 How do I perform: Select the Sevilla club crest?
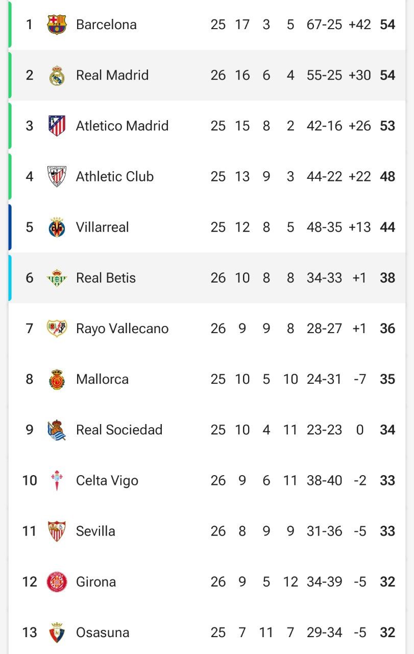click(57, 531)
